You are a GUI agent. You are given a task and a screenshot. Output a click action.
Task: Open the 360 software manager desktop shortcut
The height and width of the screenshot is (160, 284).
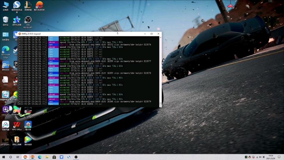(x=17, y=111)
